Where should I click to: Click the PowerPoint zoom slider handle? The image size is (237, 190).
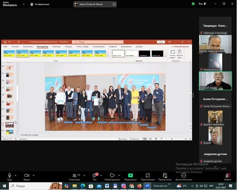[x=172, y=139]
